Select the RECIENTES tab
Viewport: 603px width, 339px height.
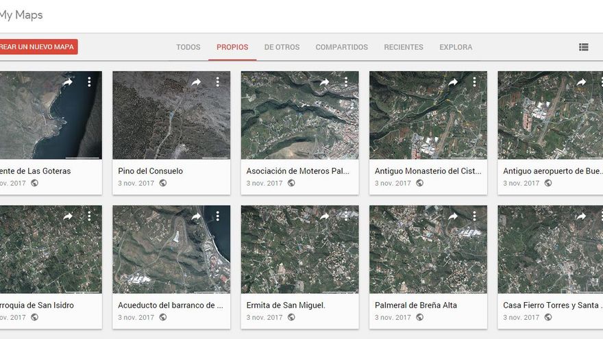click(403, 47)
